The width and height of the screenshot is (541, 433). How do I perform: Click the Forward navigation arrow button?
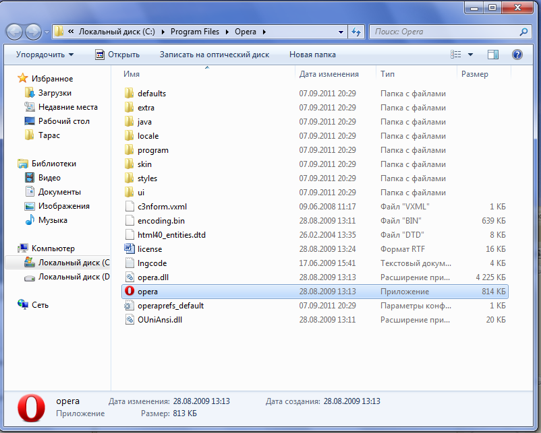coord(34,32)
